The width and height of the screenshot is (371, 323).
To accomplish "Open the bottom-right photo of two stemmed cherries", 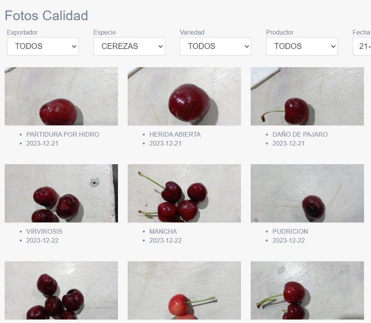I will click(307, 290).
